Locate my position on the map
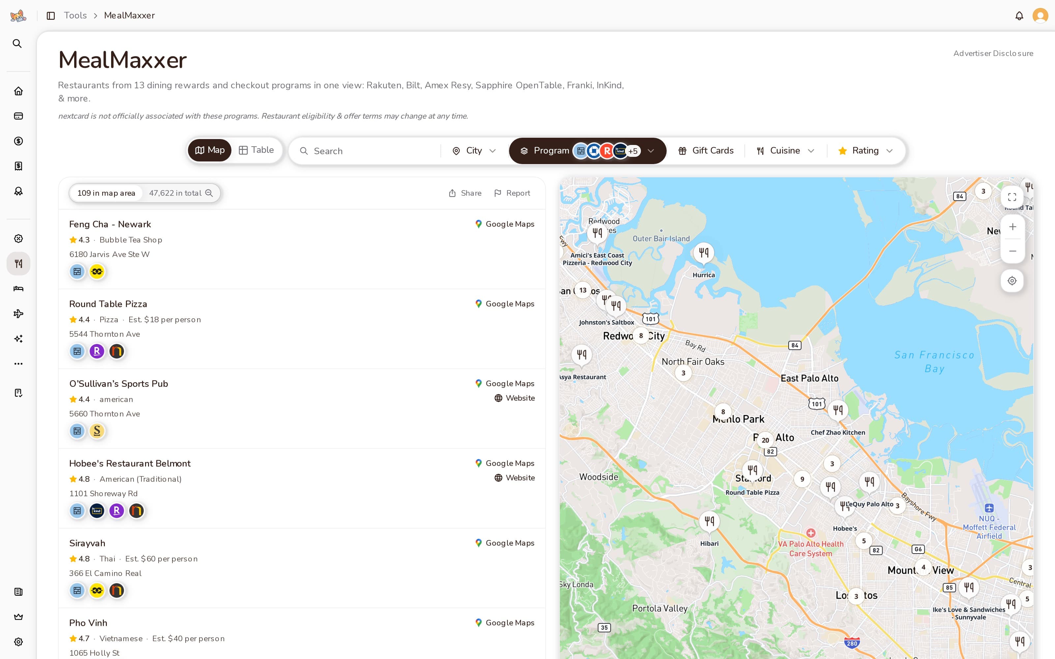This screenshot has height=659, width=1055. 1012,281
